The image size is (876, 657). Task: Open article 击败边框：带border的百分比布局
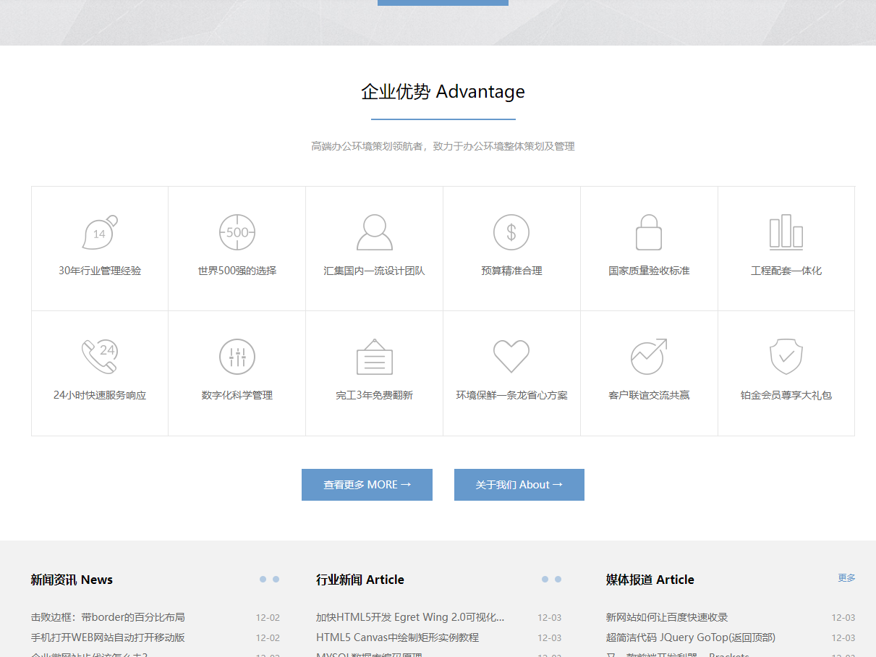pos(108,617)
